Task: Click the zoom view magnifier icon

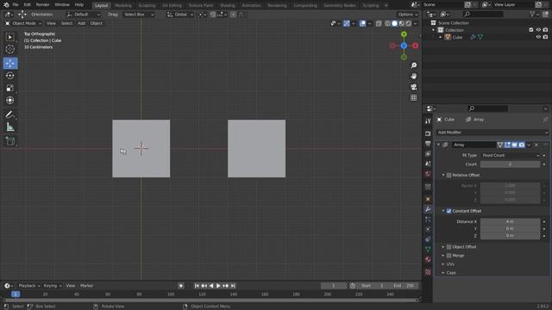Action: point(414,65)
